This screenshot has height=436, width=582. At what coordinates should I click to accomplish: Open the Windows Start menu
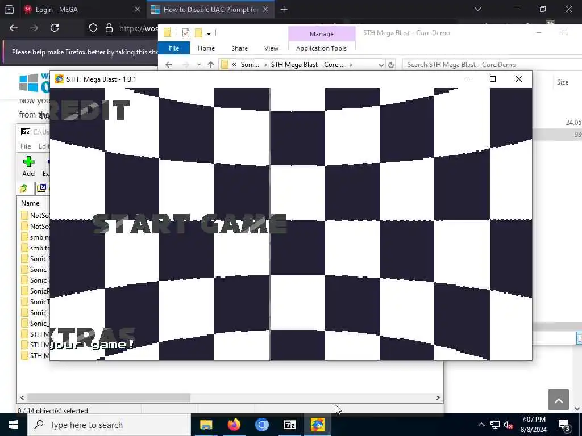pyautogui.click(x=14, y=425)
